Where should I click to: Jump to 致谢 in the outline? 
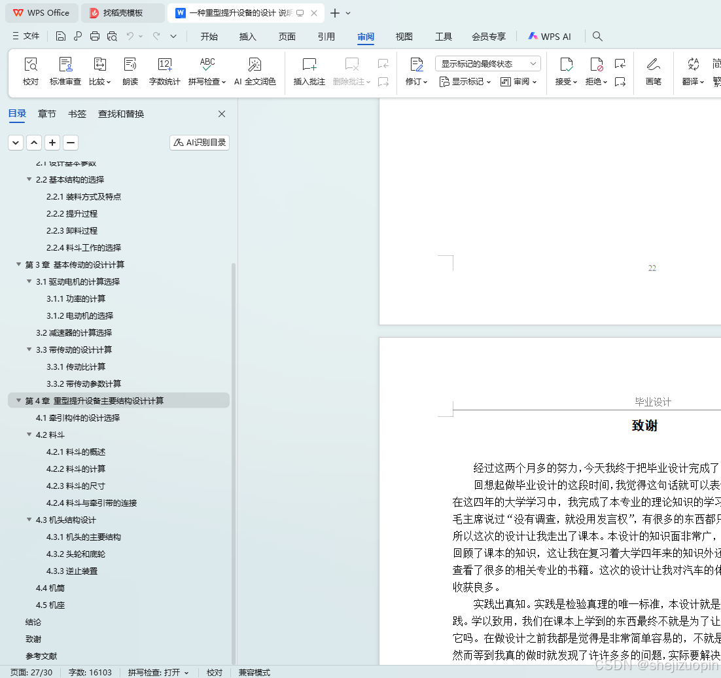tap(33, 639)
